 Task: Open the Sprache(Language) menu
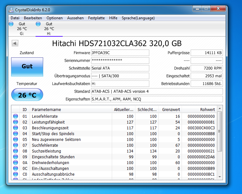click(138, 18)
